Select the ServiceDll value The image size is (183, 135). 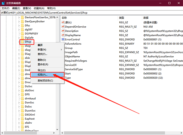point(71,65)
